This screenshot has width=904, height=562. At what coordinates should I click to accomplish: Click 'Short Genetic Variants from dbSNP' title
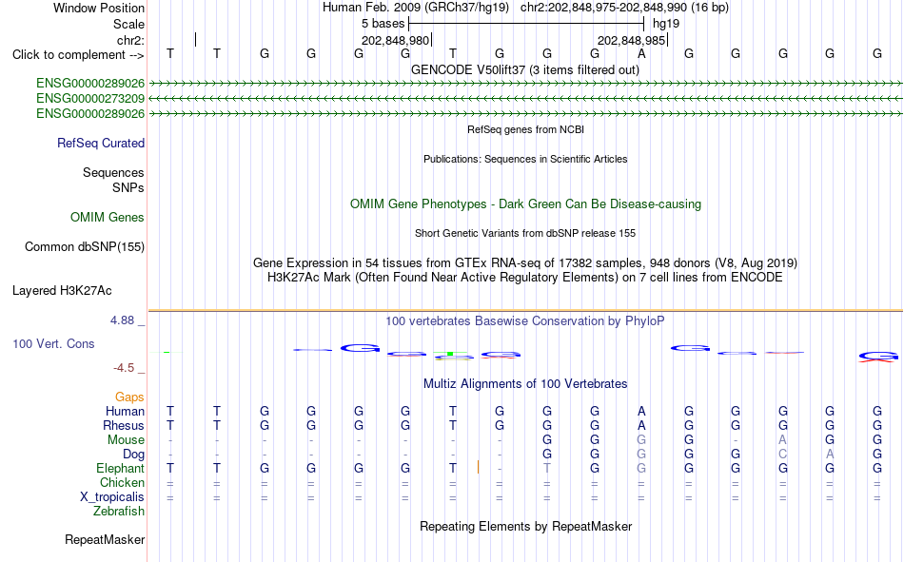tap(525, 233)
